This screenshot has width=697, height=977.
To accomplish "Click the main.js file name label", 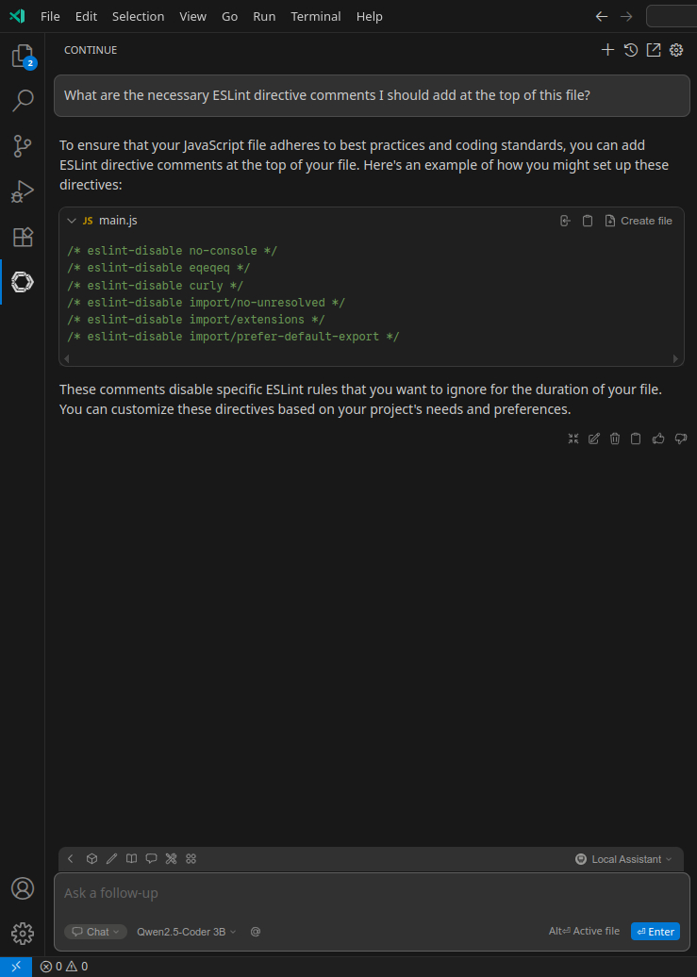I will pyautogui.click(x=118, y=221).
